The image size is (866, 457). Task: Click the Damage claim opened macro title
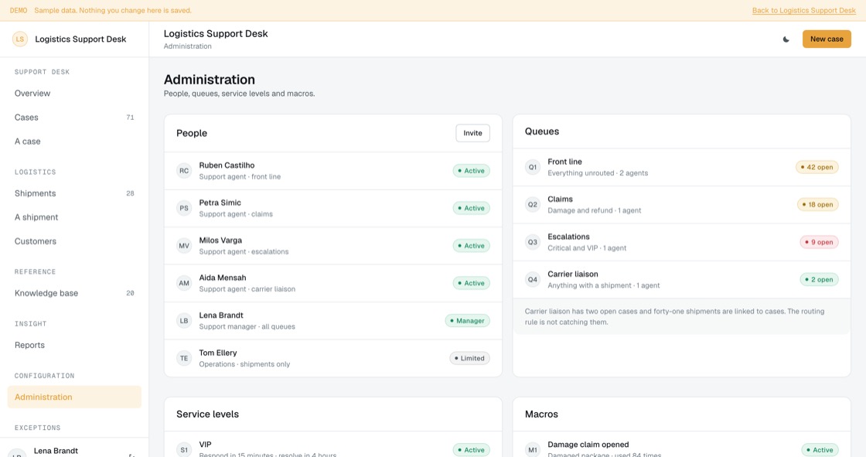[x=588, y=445]
